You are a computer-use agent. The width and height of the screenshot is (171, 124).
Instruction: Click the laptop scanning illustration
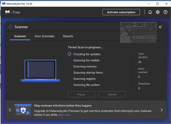pos(40,71)
